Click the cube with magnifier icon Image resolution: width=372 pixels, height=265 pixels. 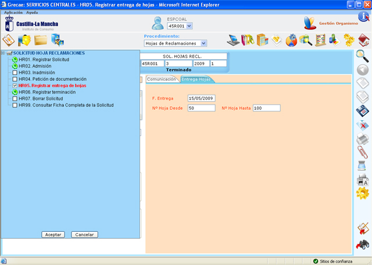pos(306,40)
